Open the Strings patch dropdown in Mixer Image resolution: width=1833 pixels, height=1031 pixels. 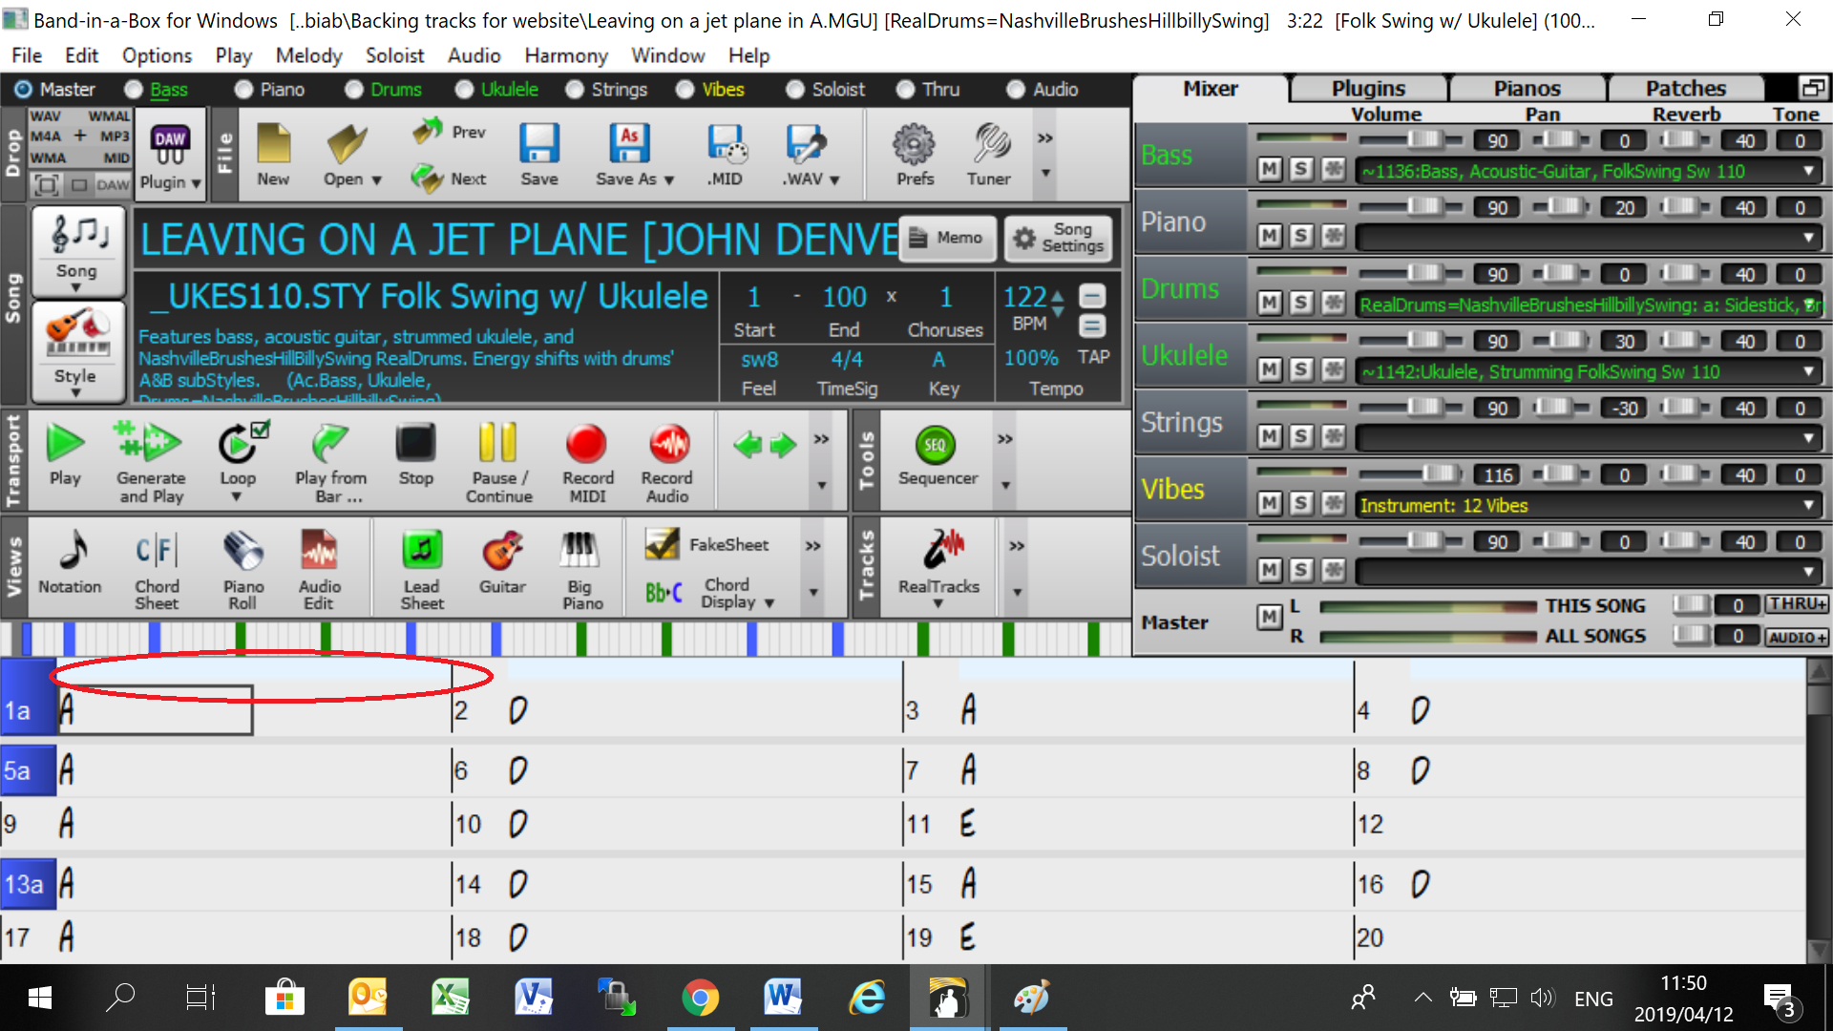pos(1809,438)
